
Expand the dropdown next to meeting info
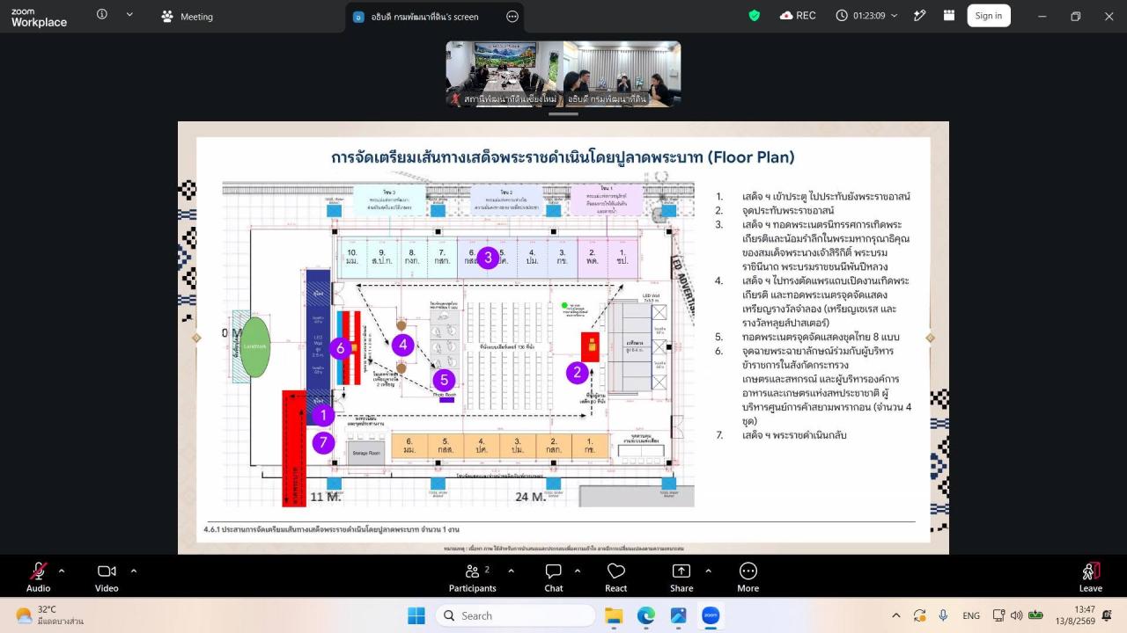pos(130,15)
